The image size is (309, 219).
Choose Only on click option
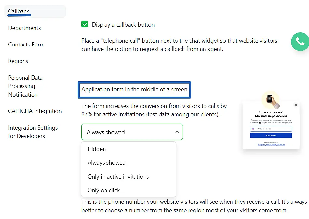103,190
